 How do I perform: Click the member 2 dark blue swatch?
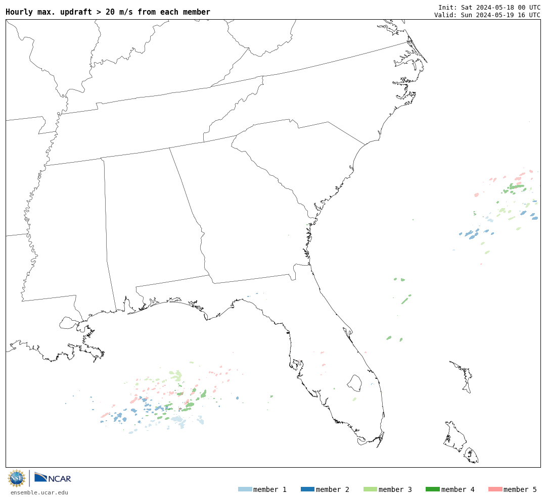307,489
